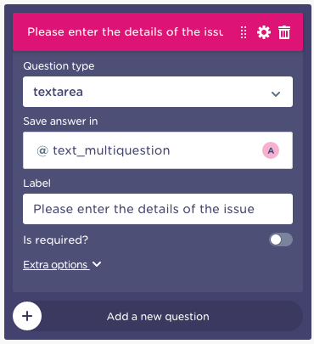The height and width of the screenshot is (344, 314).
Task: Click the 'Save answer in' caption
Action: tap(60, 121)
